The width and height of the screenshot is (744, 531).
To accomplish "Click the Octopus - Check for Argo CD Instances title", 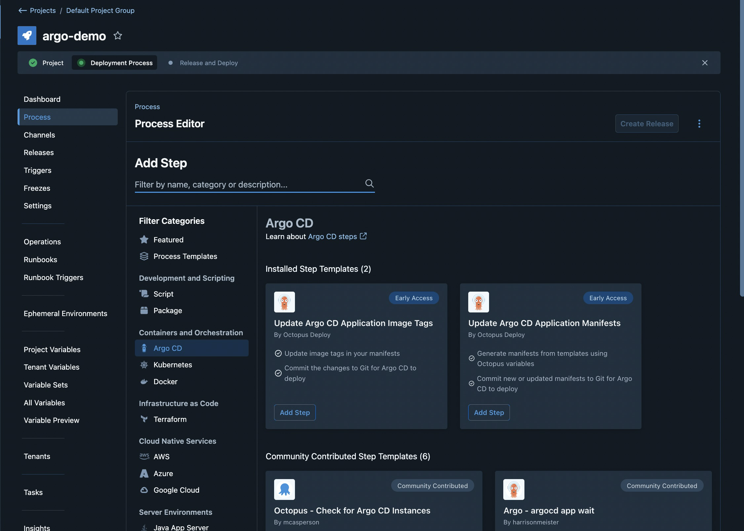I will [x=352, y=511].
